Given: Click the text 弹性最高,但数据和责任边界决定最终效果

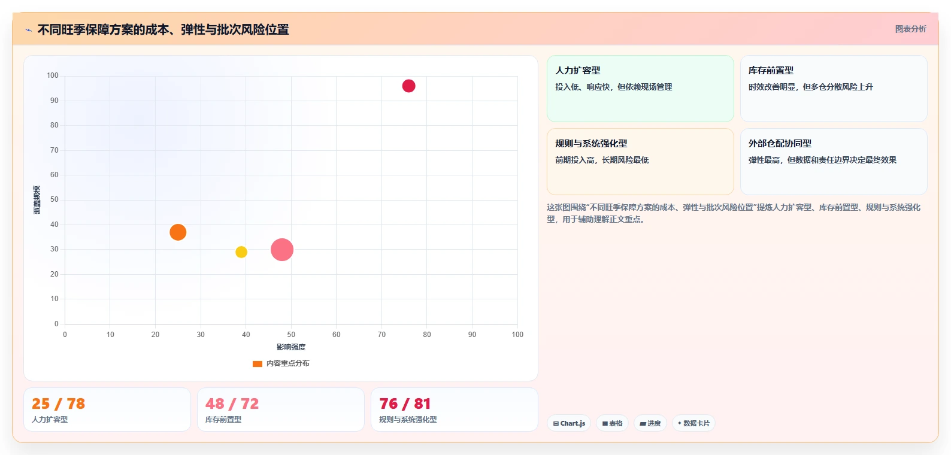Looking at the screenshot, I should tap(822, 160).
